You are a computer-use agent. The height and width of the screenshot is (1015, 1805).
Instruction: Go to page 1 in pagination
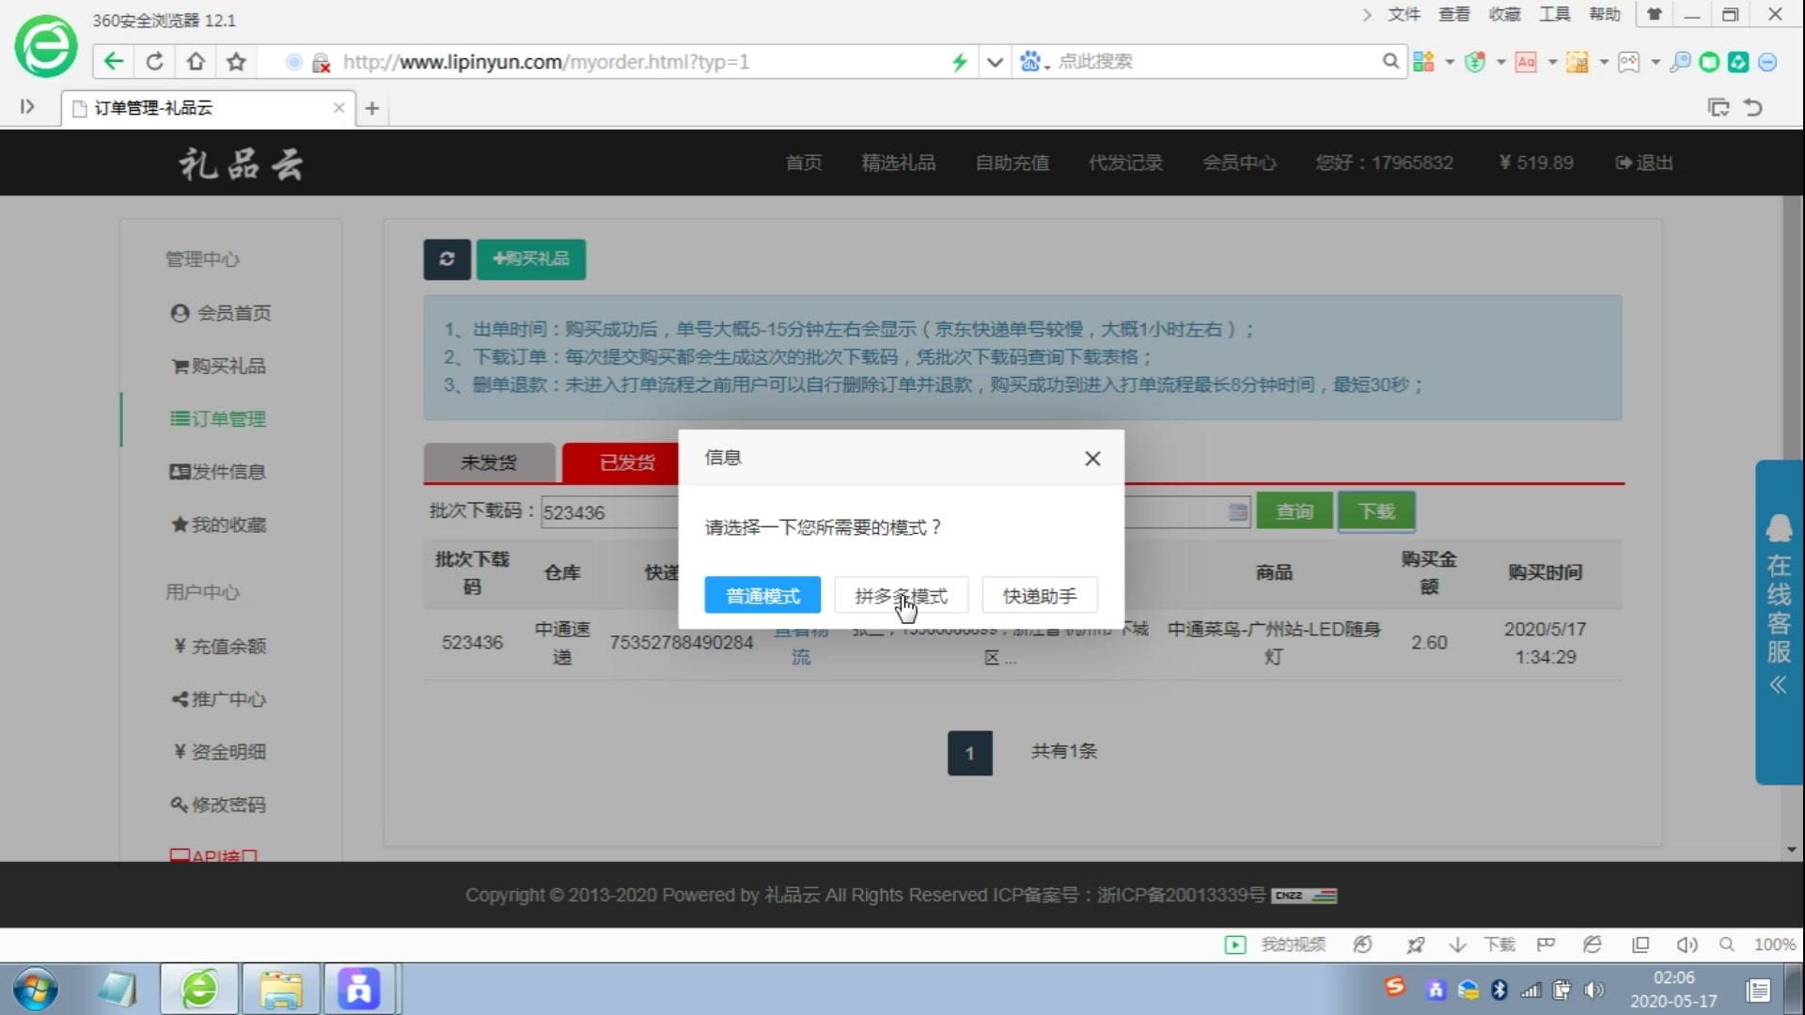pyautogui.click(x=970, y=753)
